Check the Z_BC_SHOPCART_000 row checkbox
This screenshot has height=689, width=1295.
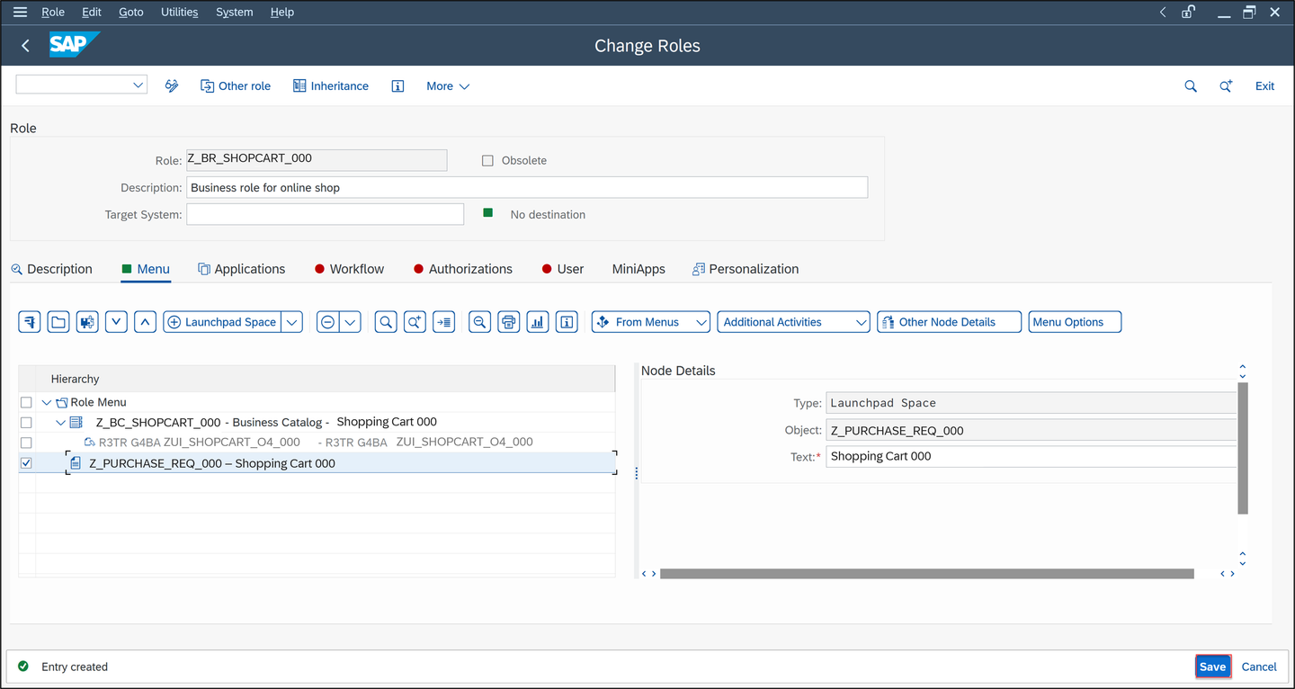tap(26, 423)
